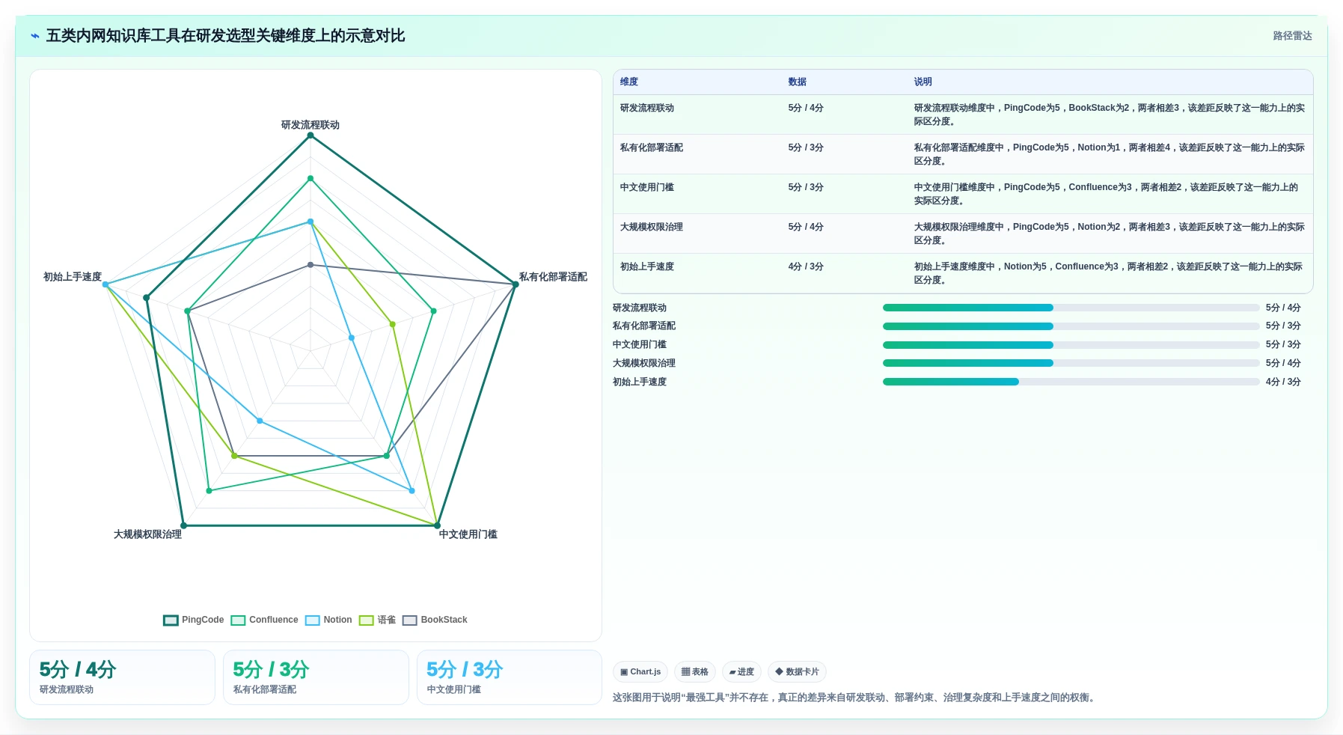The height and width of the screenshot is (735, 1343).
Task: Click the 路径雷达 label in header
Action: coord(1292,36)
